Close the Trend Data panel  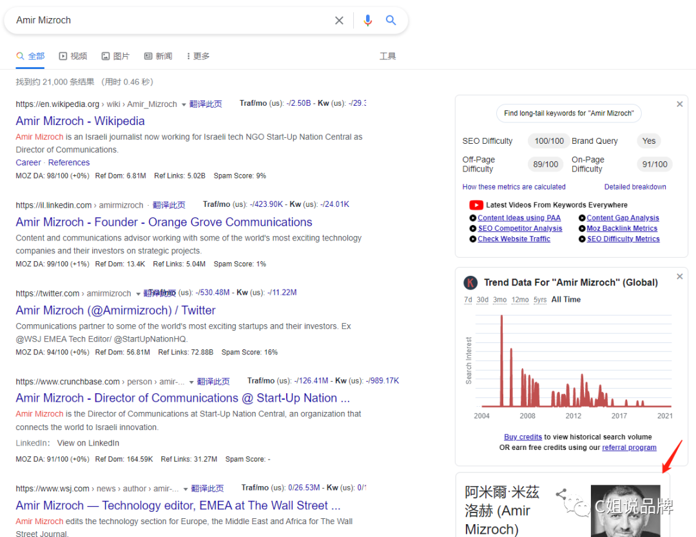tap(679, 276)
